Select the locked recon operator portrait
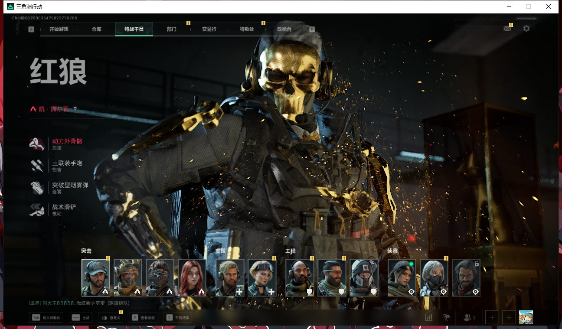The image size is (562, 329). [466, 278]
